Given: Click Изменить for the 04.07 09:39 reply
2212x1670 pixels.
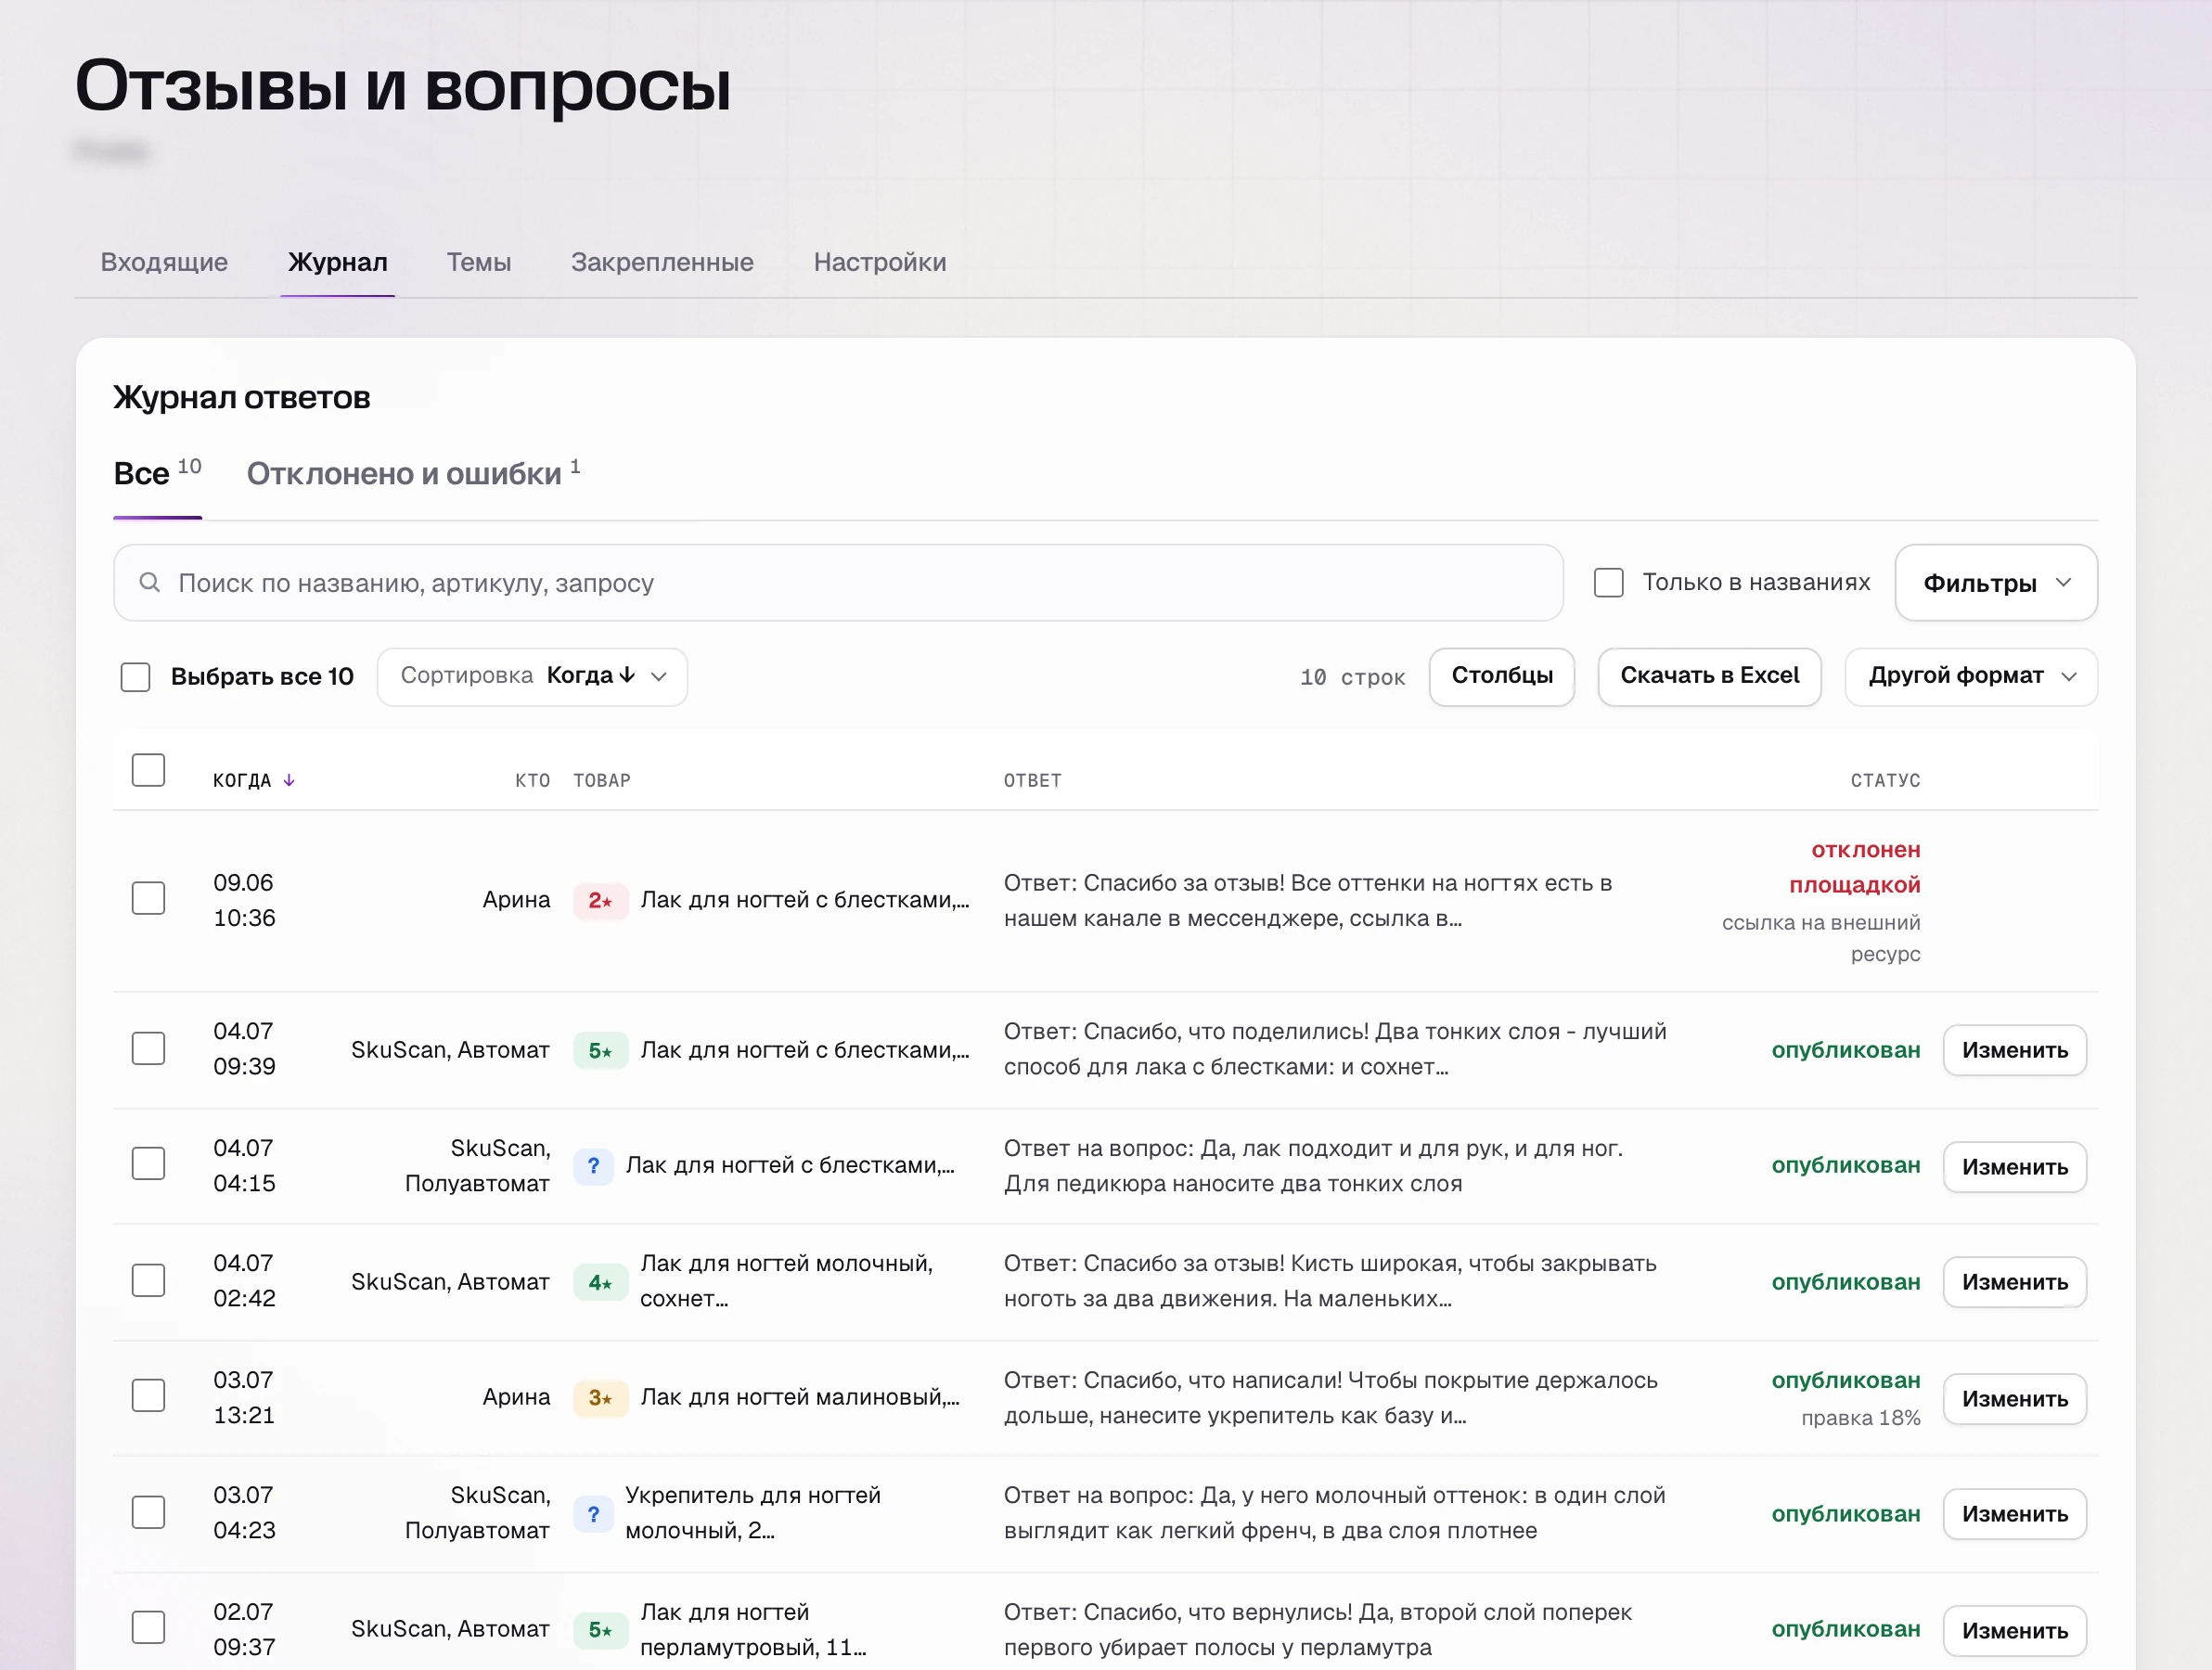Looking at the screenshot, I should pos(2015,1050).
